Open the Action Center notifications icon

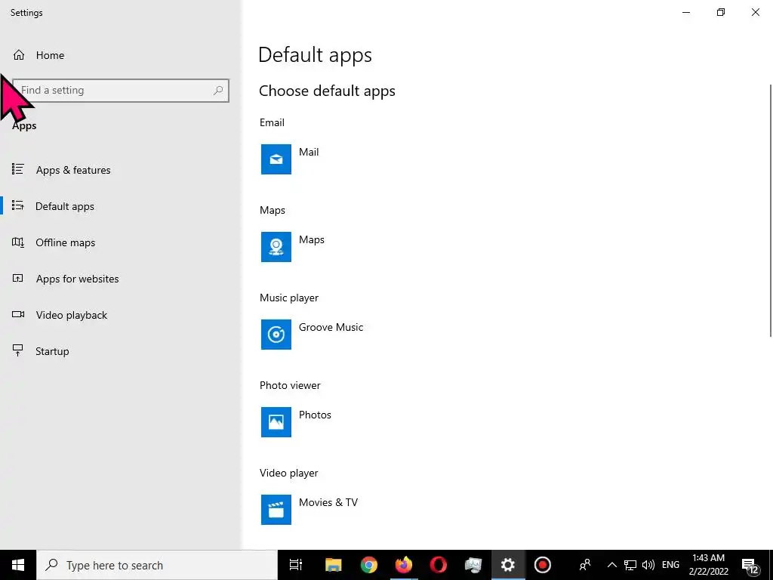coord(750,566)
